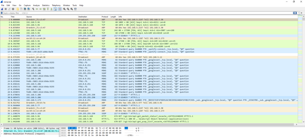Sort by the Destination column header
The width and height of the screenshot is (305, 137).
tap(89, 17)
